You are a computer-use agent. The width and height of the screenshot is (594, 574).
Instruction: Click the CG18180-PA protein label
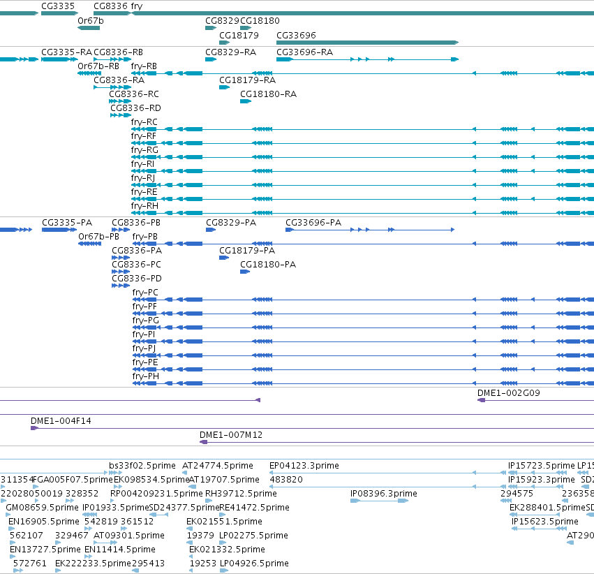pos(268,265)
